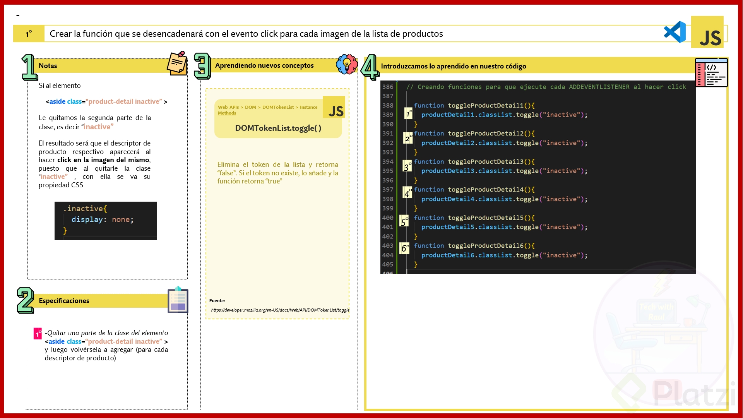Click the small JS badge on MDN card
This screenshot has height=418, width=743.
pyautogui.click(x=334, y=107)
